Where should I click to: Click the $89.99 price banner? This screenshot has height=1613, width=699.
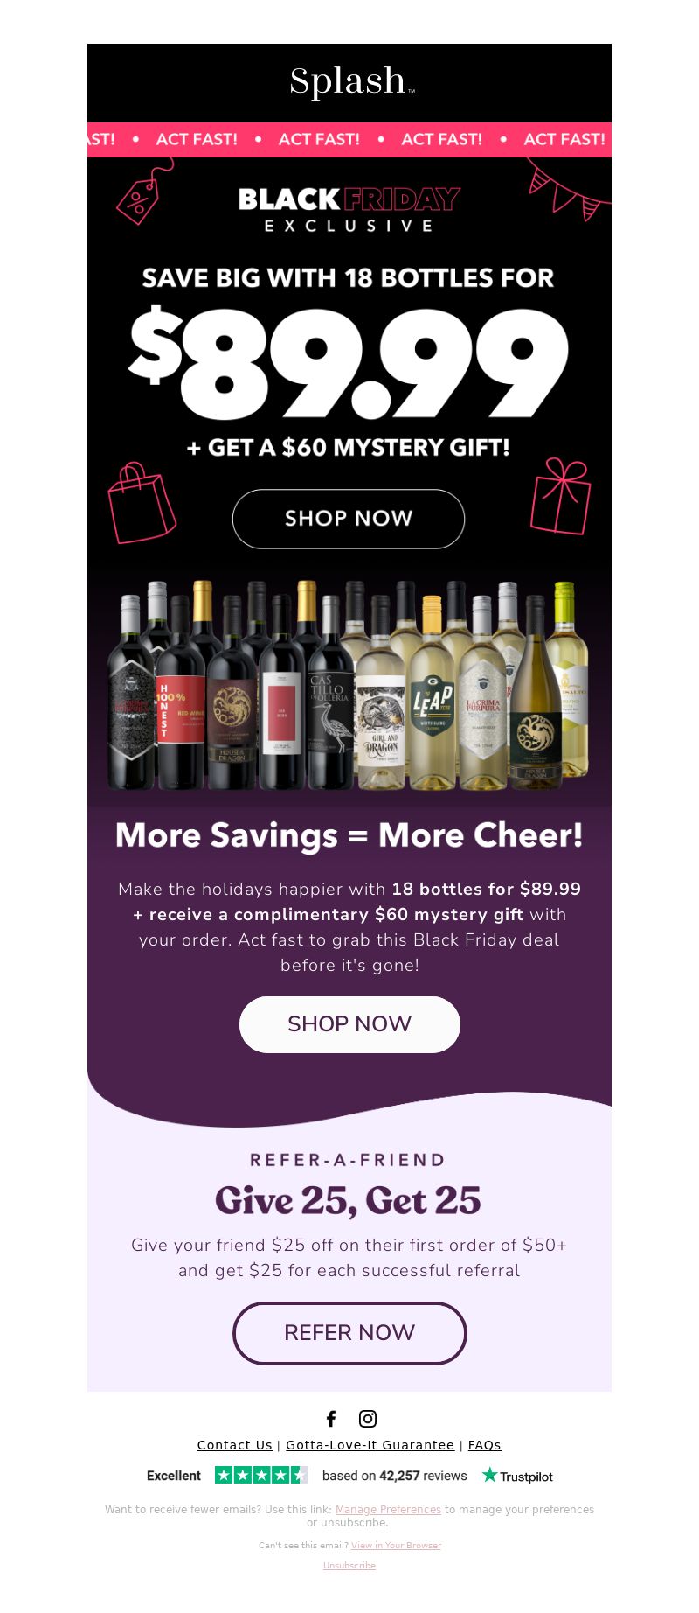[x=349, y=362]
